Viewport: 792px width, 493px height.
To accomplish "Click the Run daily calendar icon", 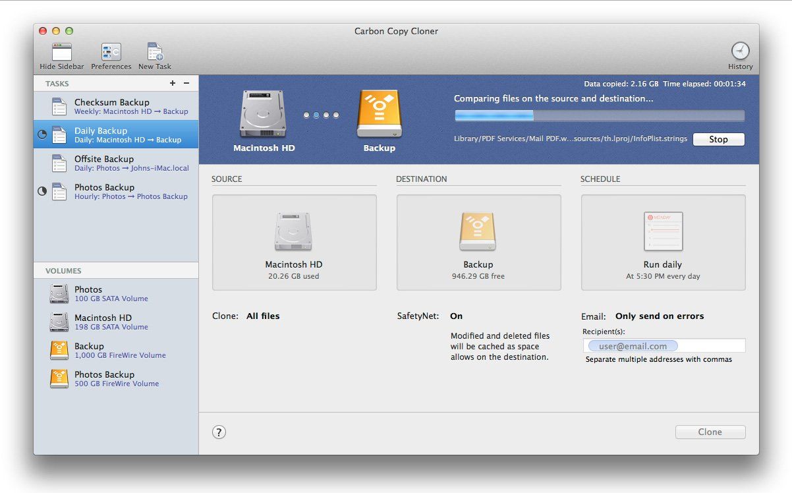I will click(663, 231).
